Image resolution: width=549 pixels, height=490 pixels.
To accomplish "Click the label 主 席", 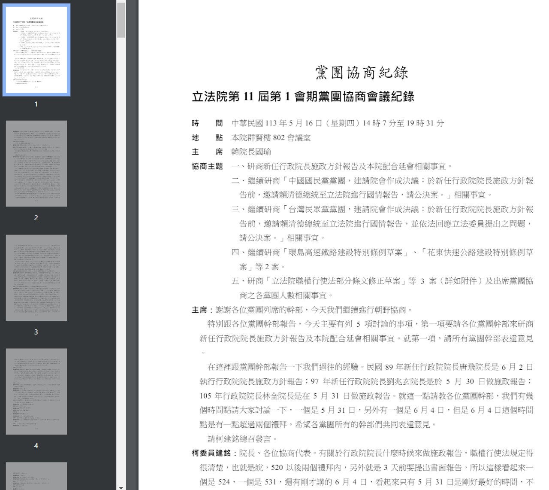I will (207, 152).
